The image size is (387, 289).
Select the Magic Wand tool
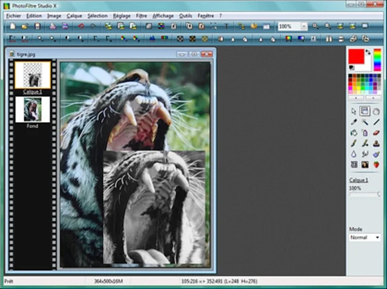365,122
